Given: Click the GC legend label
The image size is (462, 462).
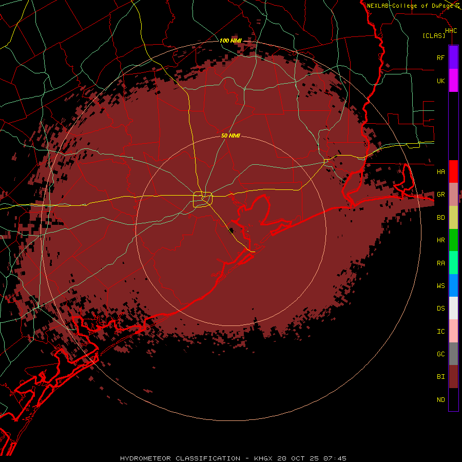Looking at the screenshot, I should tap(440, 354).
